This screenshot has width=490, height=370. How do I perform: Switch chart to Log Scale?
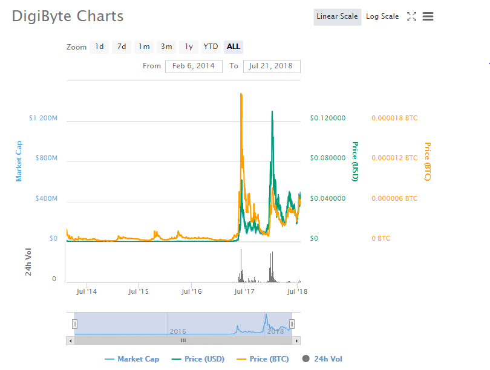382,16
